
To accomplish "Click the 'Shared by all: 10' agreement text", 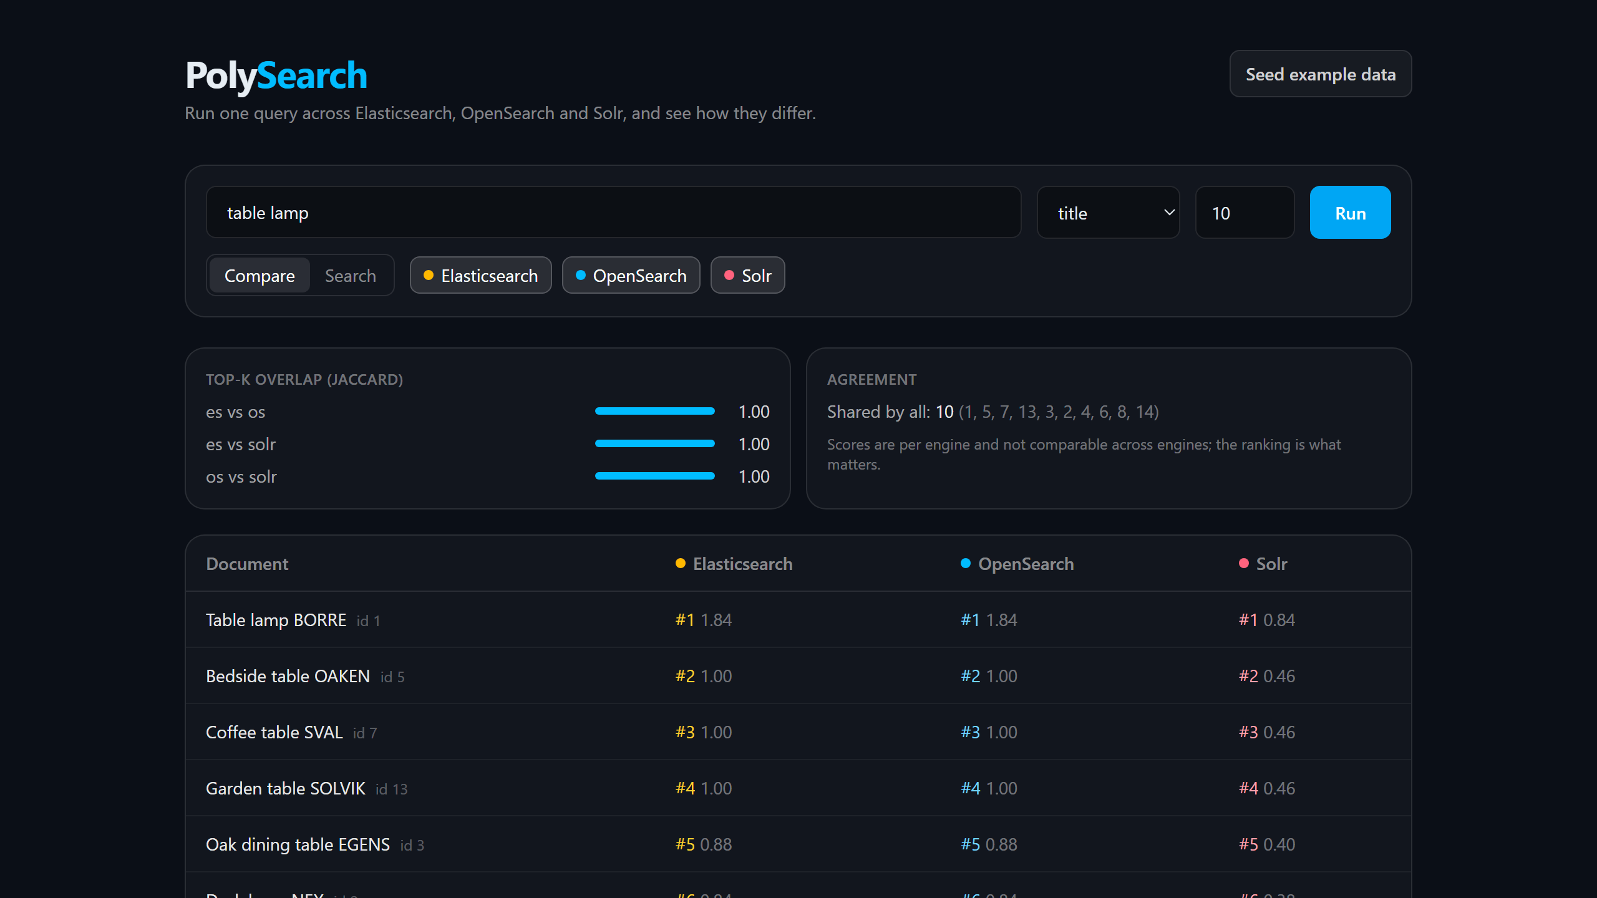I will pos(890,412).
